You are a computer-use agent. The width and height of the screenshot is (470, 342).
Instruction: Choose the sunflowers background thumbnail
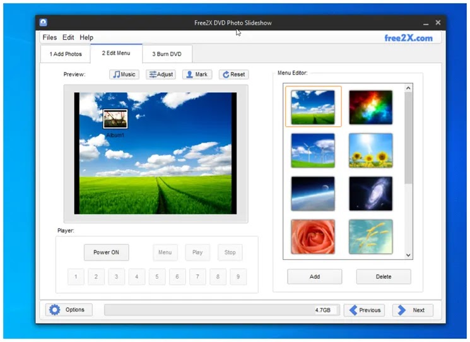[371, 150]
